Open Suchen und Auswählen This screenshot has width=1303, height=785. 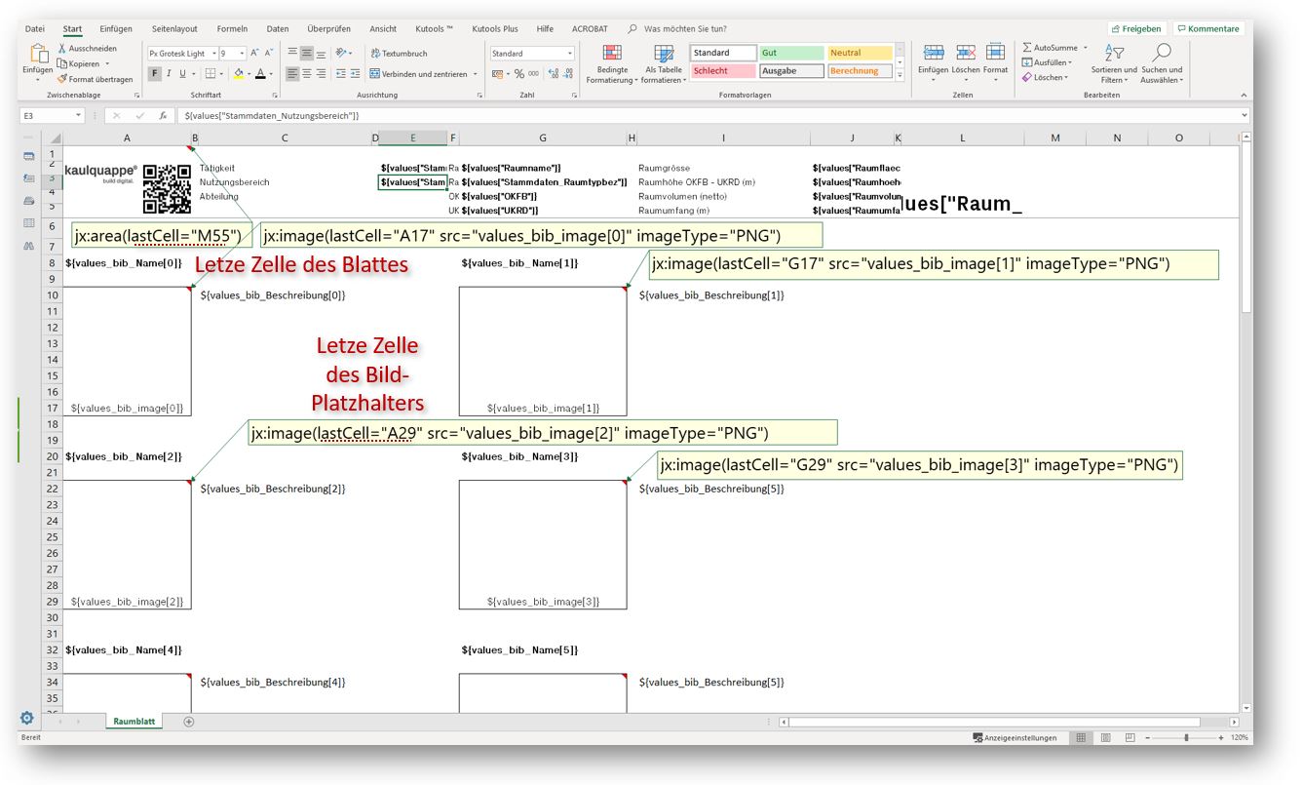click(1162, 63)
